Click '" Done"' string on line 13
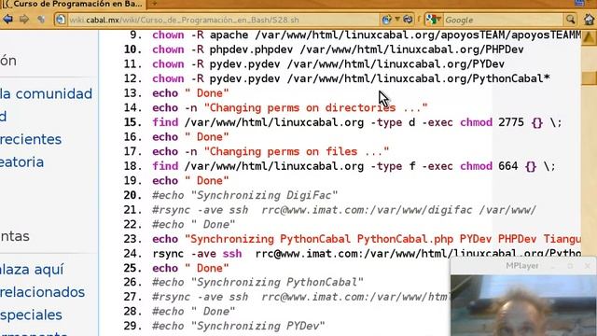This screenshot has width=597, height=336. [x=207, y=93]
